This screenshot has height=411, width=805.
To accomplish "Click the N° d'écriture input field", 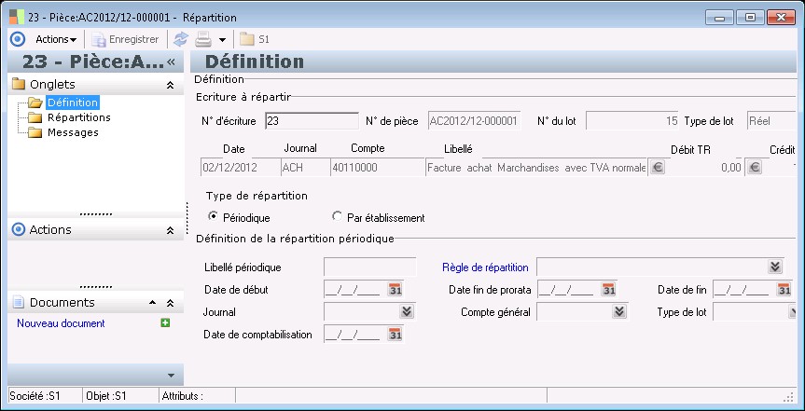I will click(x=312, y=121).
